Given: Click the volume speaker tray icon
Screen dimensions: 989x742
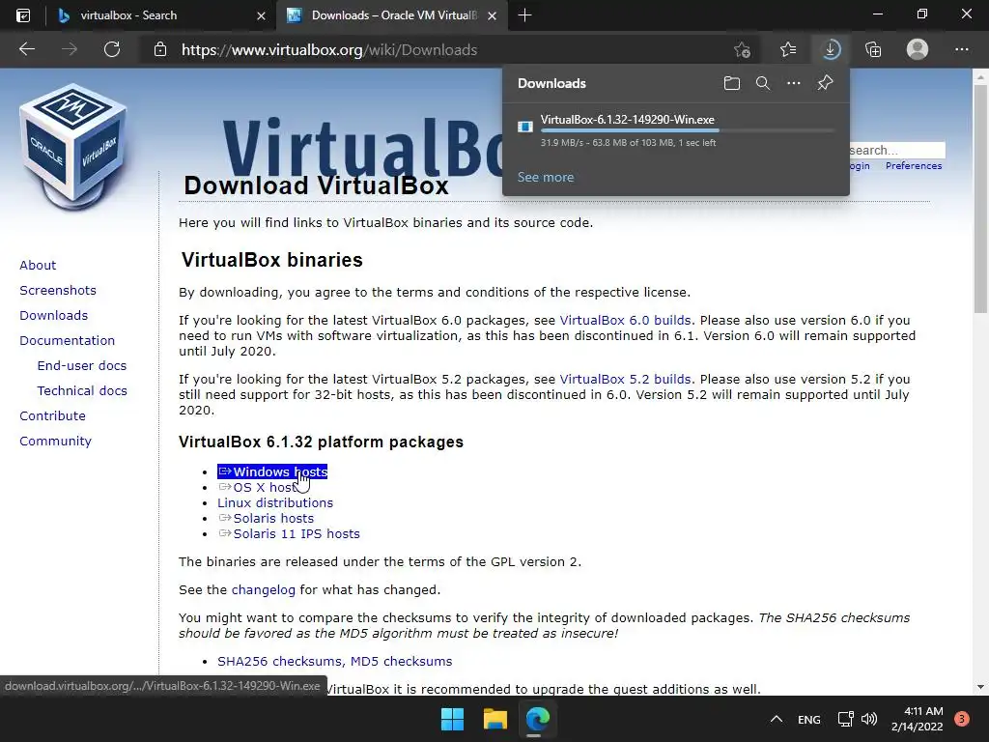Looking at the screenshot, I should pyautogui.click(x=868, y=719).
